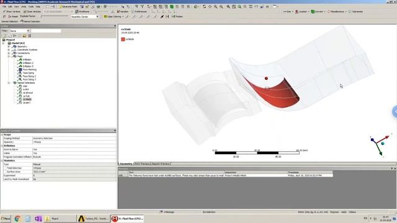Open the Help menu
This screenshot has width=397, height=223.
click(38, 7)
